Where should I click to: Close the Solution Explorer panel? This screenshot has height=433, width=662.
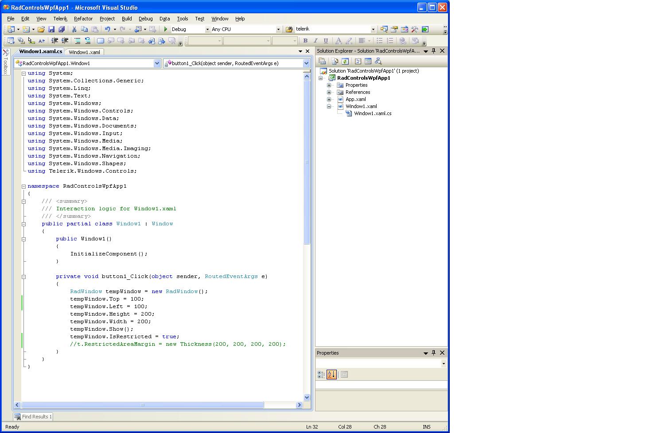[x=442, y=51]
